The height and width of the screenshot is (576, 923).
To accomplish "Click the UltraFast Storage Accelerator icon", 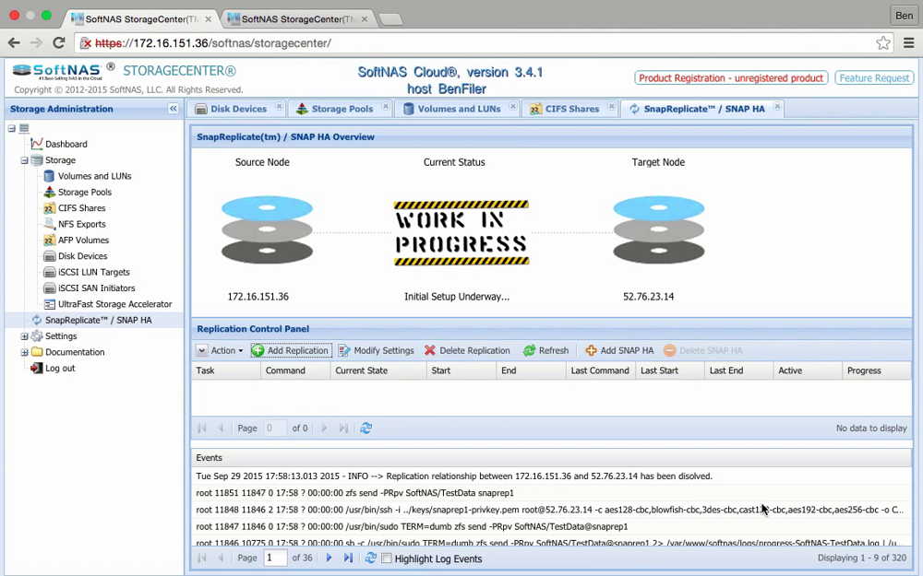I will pos(49,304).
